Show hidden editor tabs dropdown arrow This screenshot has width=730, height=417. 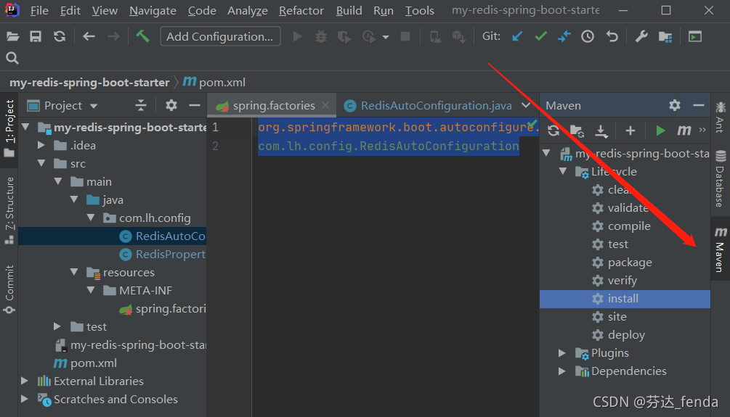tap(526, 106)
